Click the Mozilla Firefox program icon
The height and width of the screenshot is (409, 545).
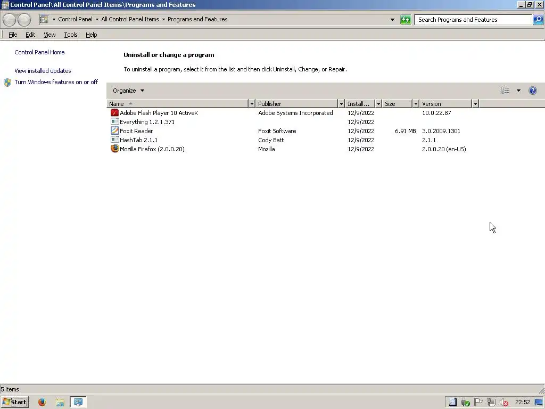pyautogui.click(x=114, y=149)
